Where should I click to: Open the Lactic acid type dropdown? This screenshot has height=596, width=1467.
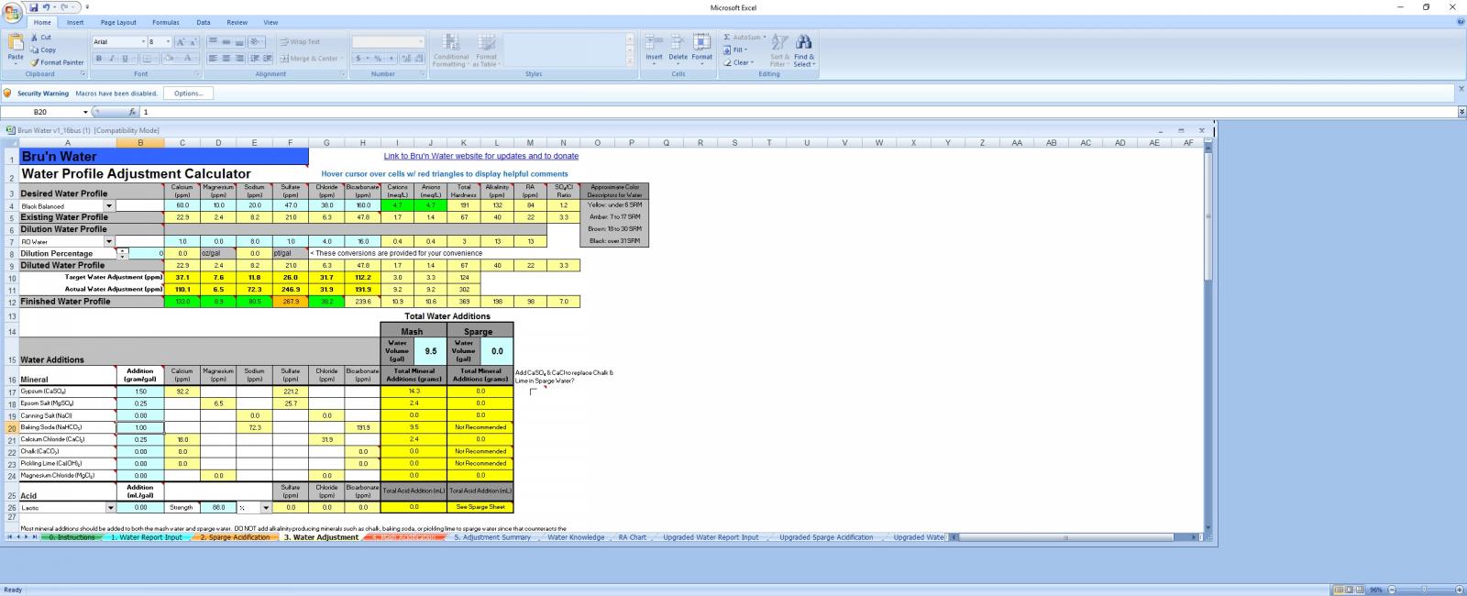tap(111, 507)
